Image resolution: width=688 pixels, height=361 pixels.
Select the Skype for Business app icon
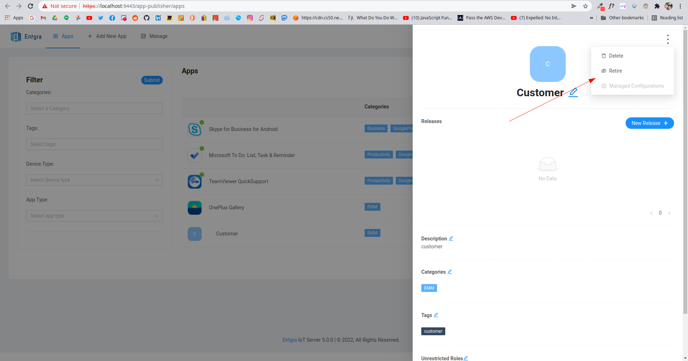coord(195,129)
